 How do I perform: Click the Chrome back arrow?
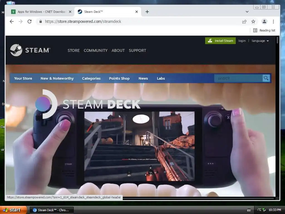point(12,21)
